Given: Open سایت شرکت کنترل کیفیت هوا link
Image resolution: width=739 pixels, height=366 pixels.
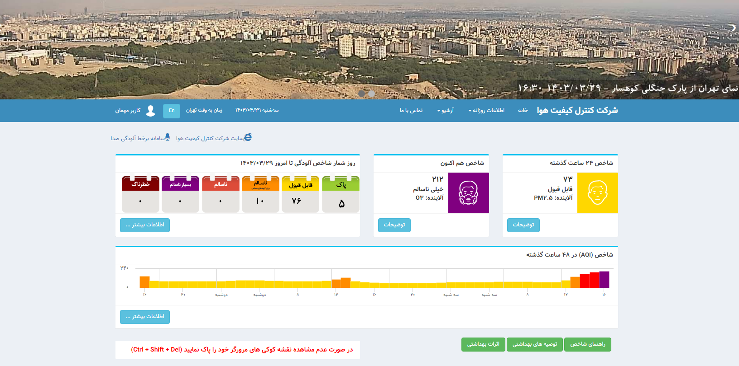Looking at the screenshot, I should (x=210, y=138).
